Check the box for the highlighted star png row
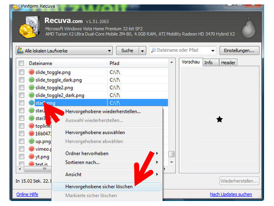 (x=22, y=103)
